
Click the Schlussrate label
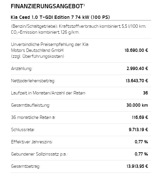coord(23,129)
